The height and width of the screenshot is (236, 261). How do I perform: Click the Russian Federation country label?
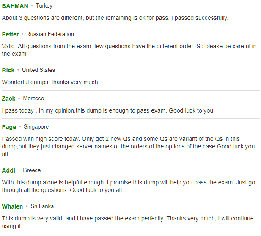coord(50,34)
